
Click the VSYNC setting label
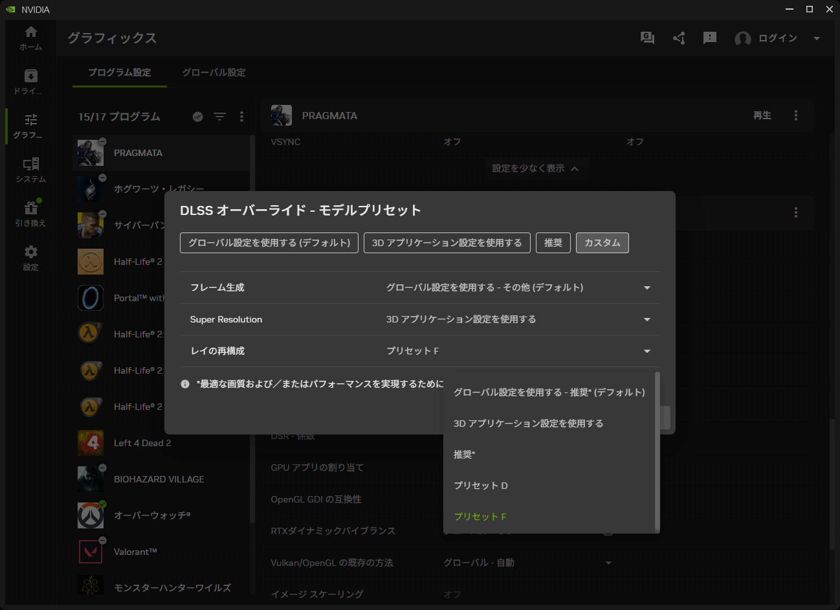(285, 142)
